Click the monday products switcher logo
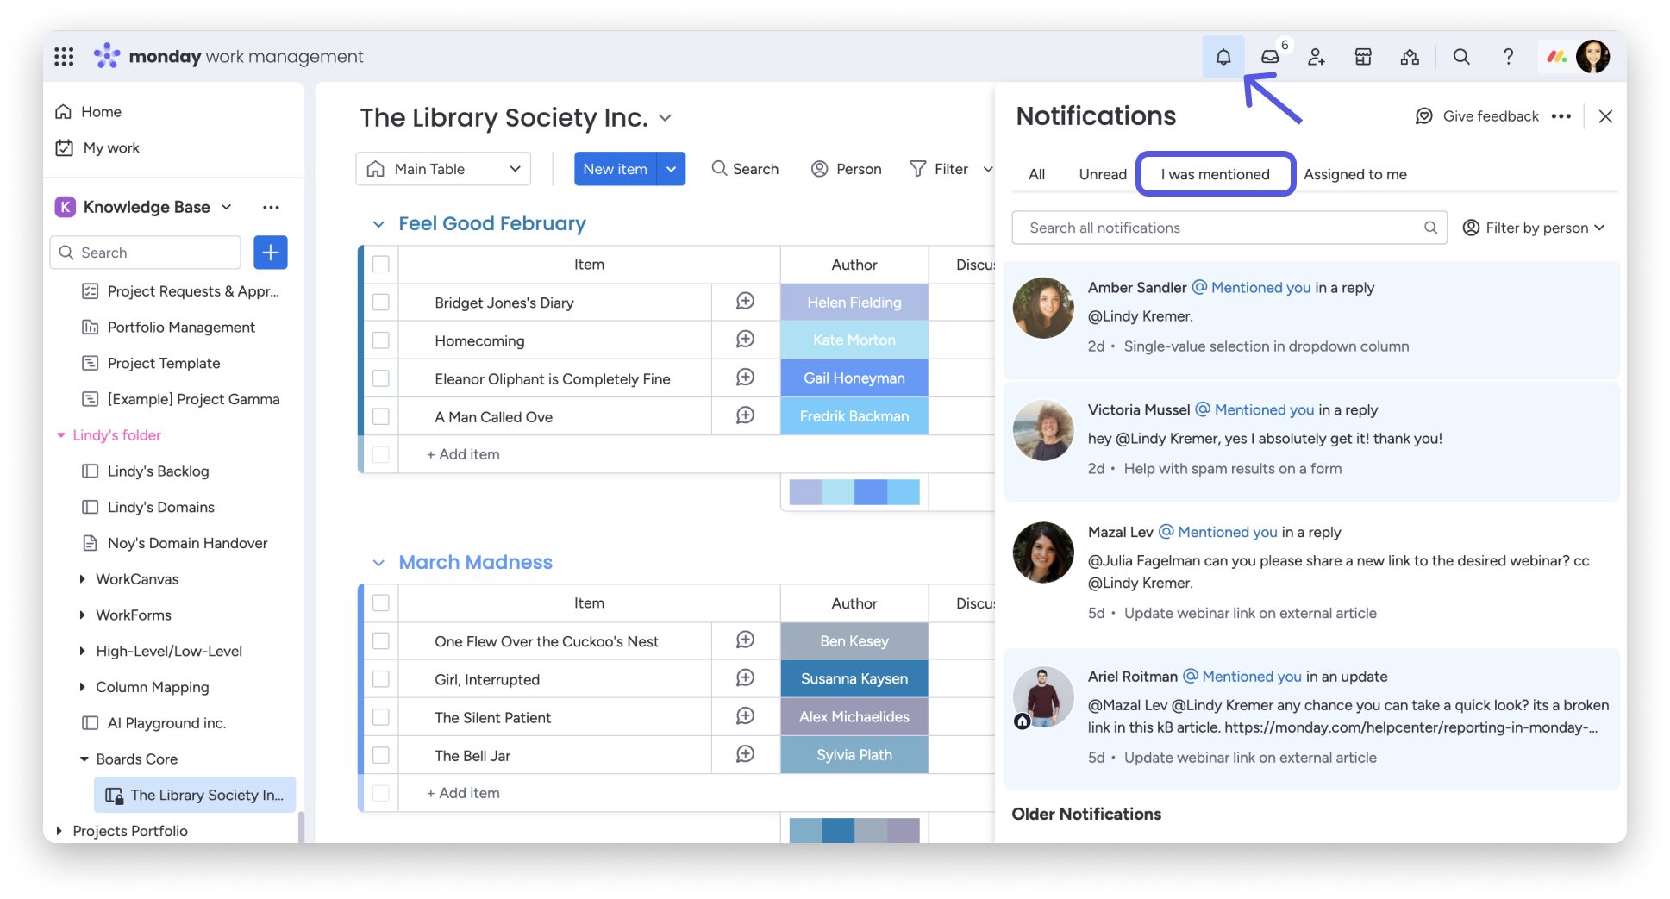The height and width of the screenshot is (899, 1670). click(1556, 57)
